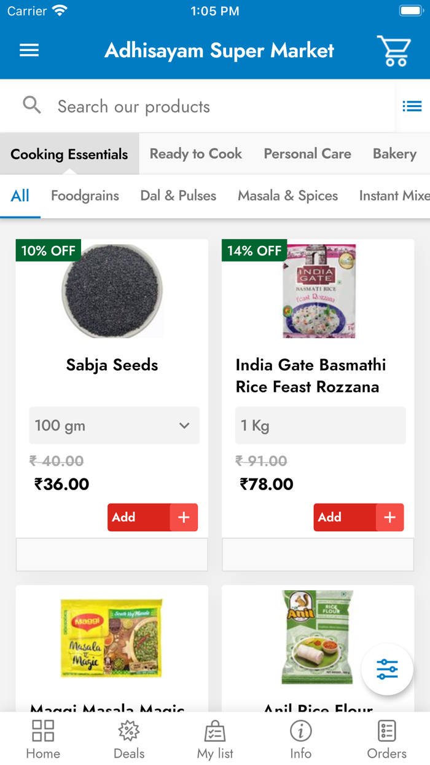Image resolution: width=430 pixels, height=765 pixels.
Task: Open the 1 Kg size selector for Basmathi Rice
Action: [319, 426]
